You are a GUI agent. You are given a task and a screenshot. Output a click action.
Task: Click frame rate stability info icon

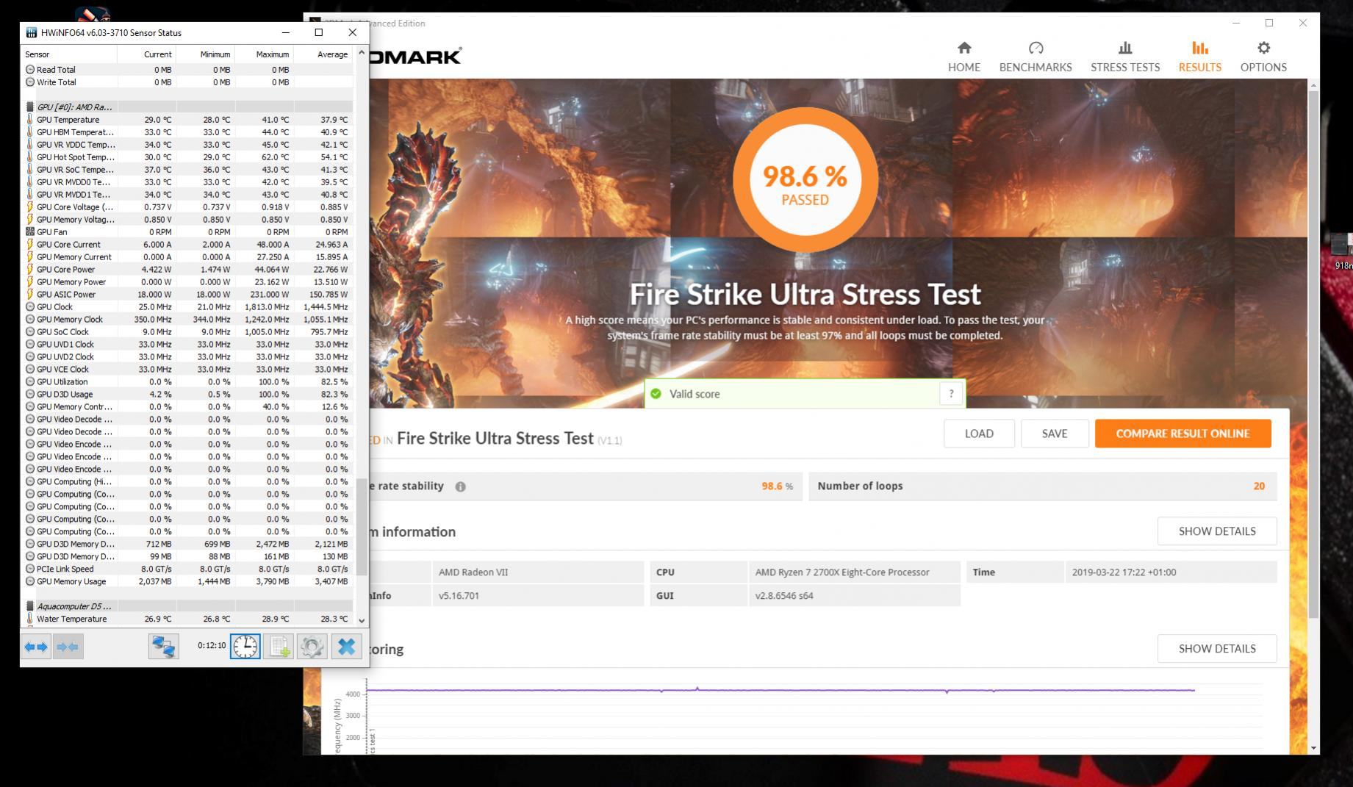click(460, 486)
